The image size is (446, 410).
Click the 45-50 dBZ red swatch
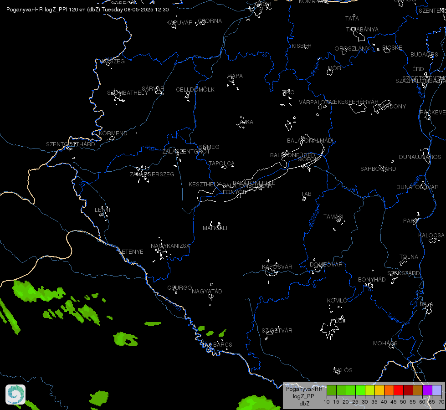click(x=399, y=390)
